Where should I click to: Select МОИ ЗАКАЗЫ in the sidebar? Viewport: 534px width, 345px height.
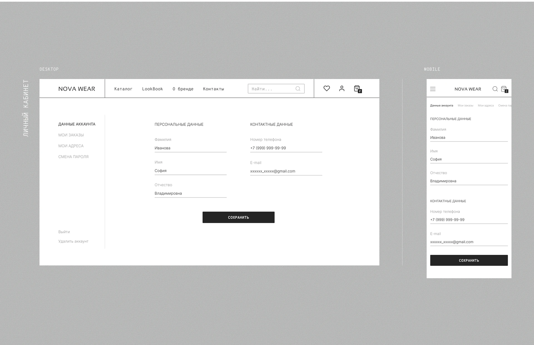(x=71, y=135)
